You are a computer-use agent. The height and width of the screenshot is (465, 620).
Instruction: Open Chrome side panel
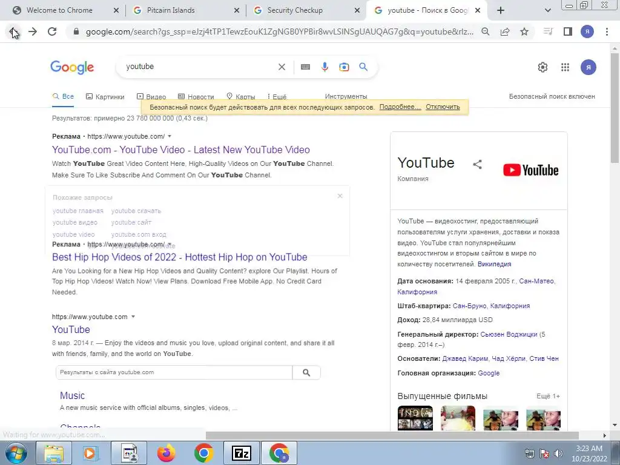pyautogui.click(x=568, y=31)
